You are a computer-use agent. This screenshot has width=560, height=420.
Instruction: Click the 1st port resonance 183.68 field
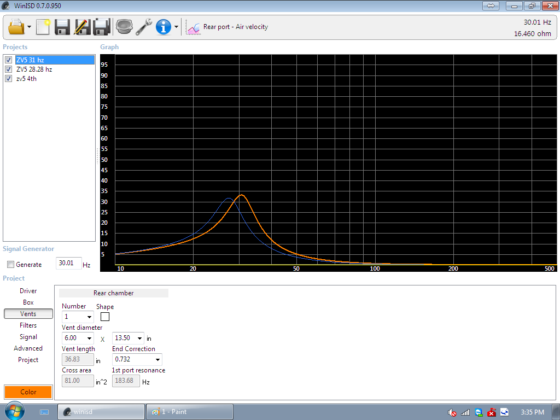pos(126,381)
